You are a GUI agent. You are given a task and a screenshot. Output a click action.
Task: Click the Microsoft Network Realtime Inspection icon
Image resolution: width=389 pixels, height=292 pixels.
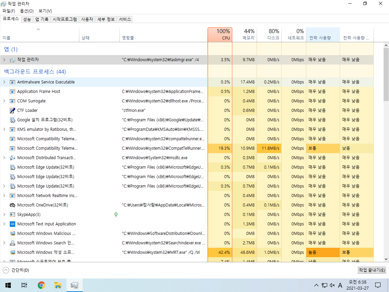coord(12,196)
